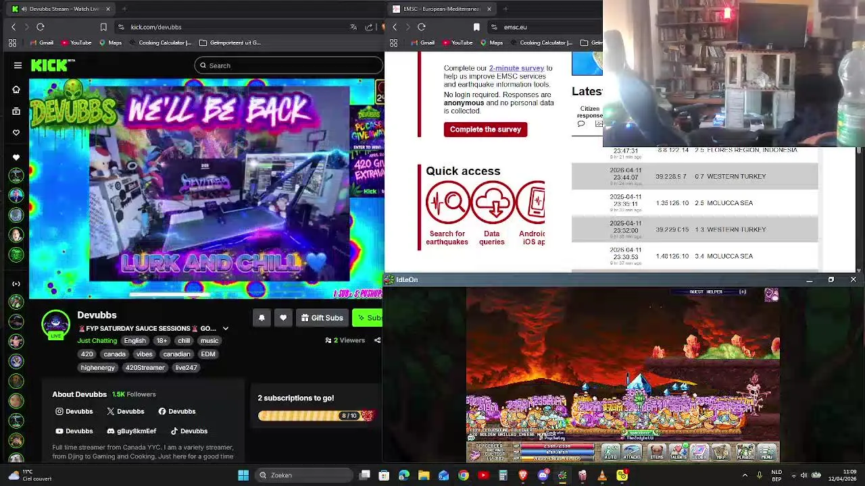This screenshot has height=486, width=865.
Task: Click the Devubbs channel avatar
Action: (55, 324)
